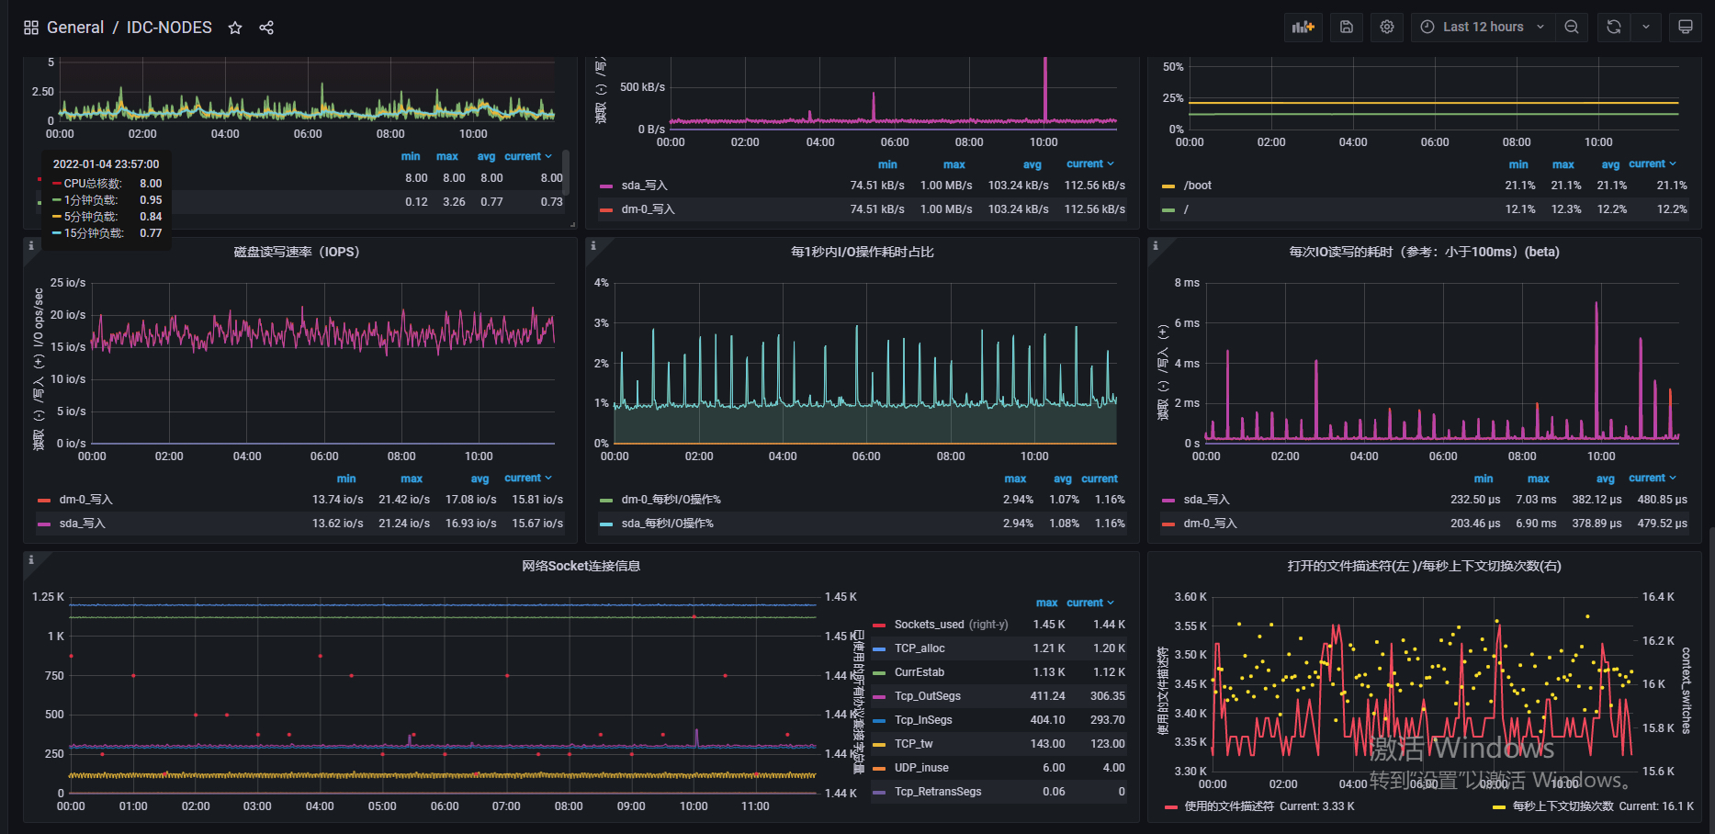Toggle sda_写入 series in IOPS legend

[x=82, y=524]
